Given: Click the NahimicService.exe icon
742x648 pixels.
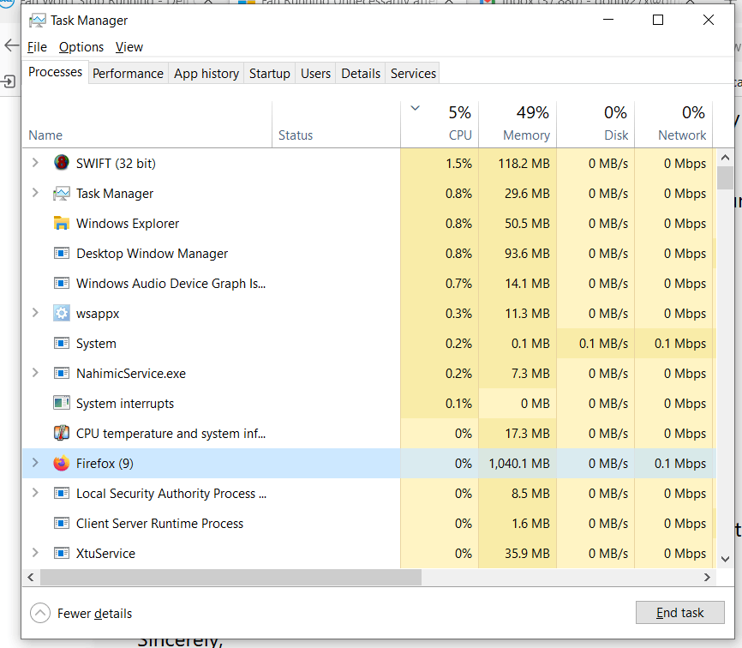Looking at the screenshot, I should [x=62, y=374].
